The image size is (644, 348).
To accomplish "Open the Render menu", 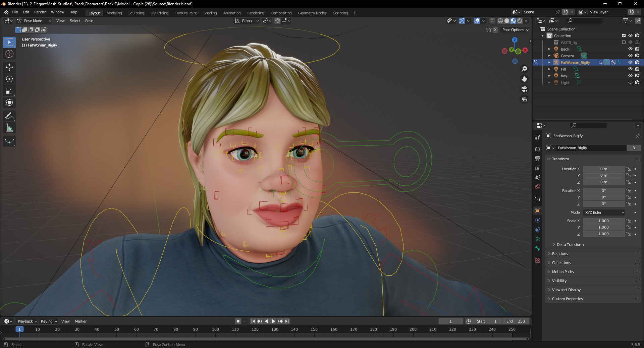I will point(40,12).
